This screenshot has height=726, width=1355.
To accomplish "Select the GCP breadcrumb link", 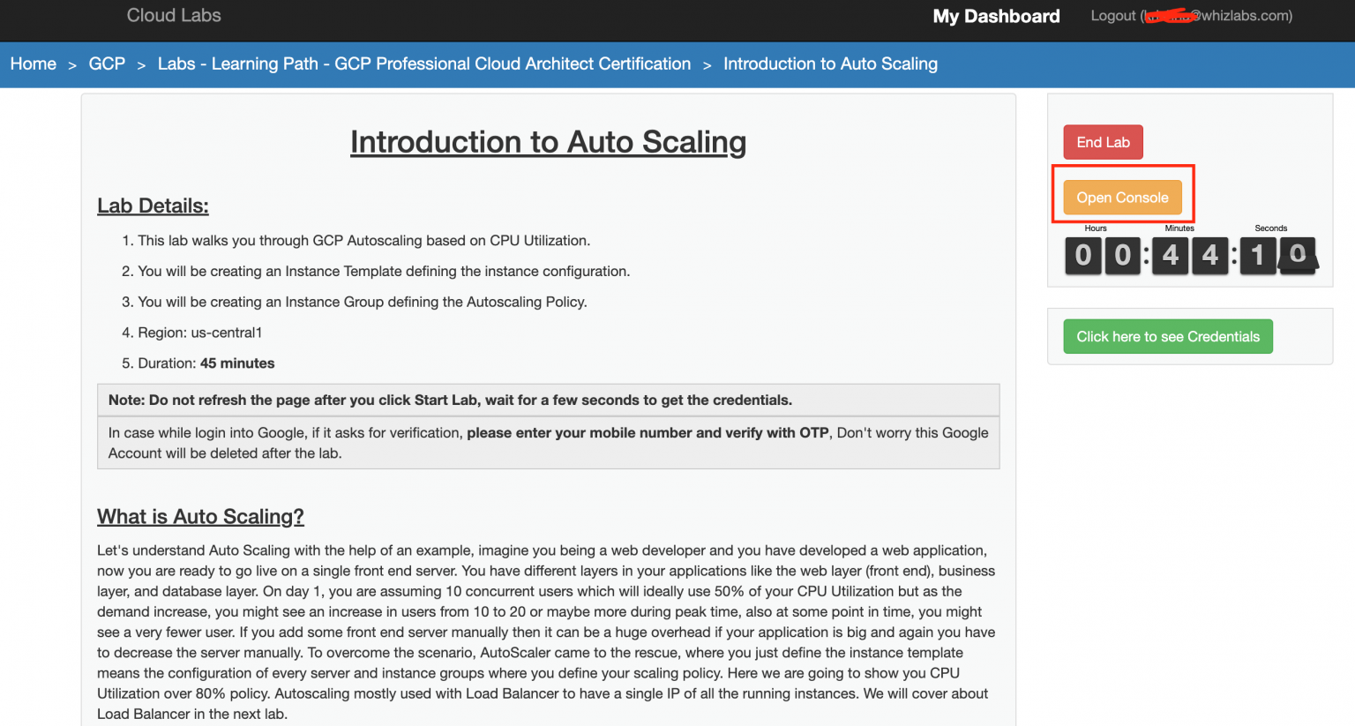I will click(107, 64).
